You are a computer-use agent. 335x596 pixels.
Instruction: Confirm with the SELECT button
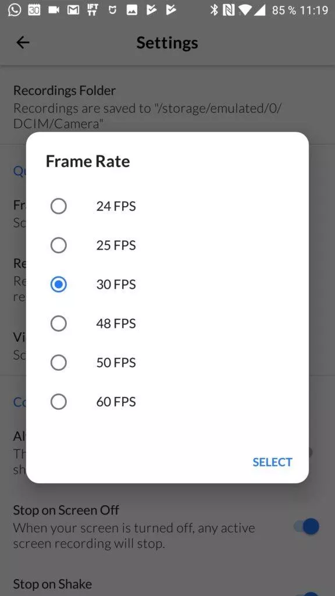272,462
